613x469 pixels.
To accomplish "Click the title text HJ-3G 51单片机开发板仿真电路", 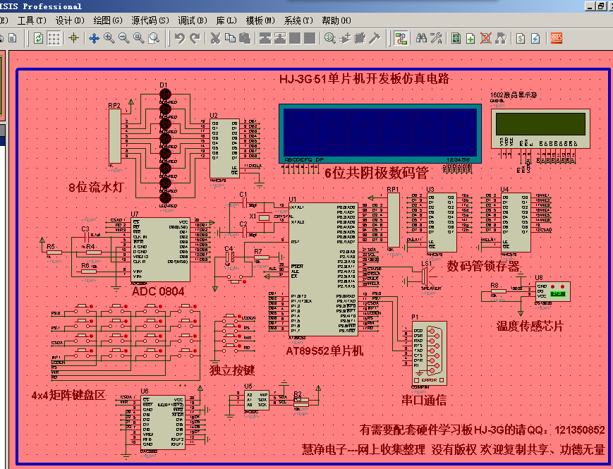I will [x=364, y=79].
